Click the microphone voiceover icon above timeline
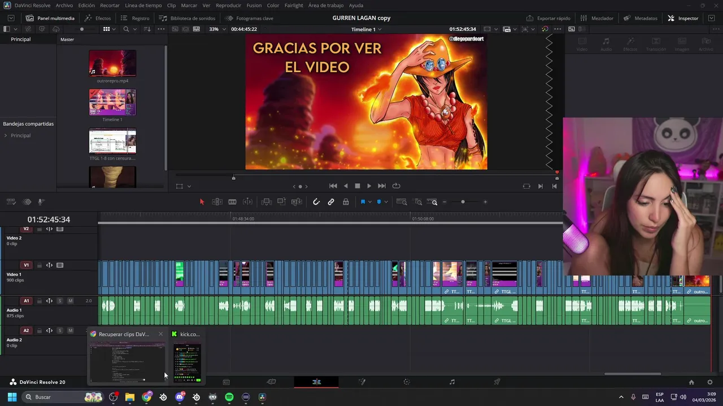The height and width of the screenshot is (406, 723). pyautogui.click(x=41, y=202)
